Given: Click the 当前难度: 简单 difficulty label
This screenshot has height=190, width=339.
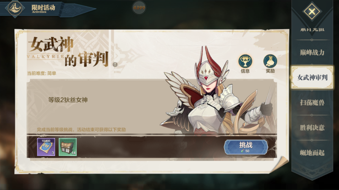Looking at the screenshot, I should (41, 73).
